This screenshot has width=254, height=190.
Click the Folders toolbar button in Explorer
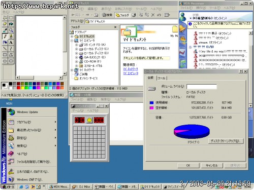(122, 15)
